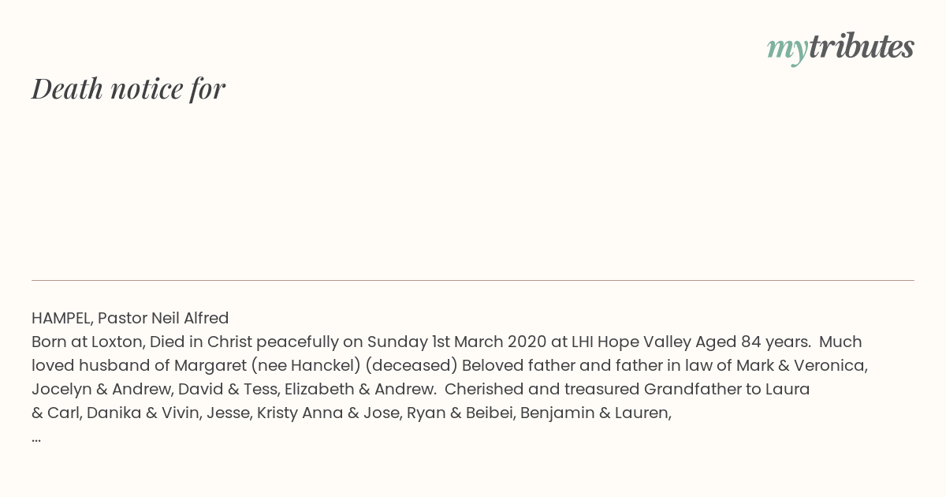Viewport: 946px width, 497px height.
Task: Click the name "HAMPEL, Pastor Neil Alfred"
Action: (130, 318)
